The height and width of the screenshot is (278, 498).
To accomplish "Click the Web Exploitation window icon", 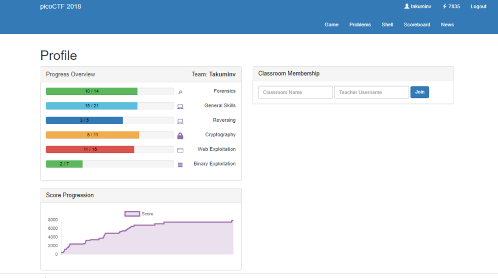I will tap(180, 150).
